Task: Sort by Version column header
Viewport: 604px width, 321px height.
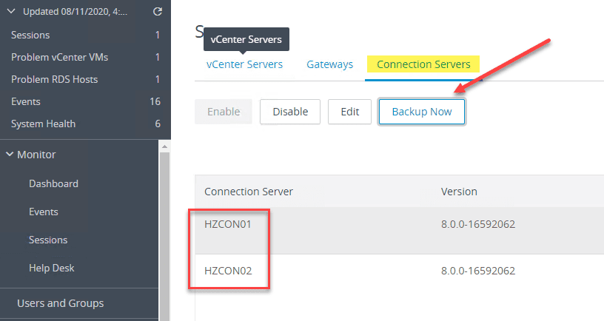Action: coord(459,192)
